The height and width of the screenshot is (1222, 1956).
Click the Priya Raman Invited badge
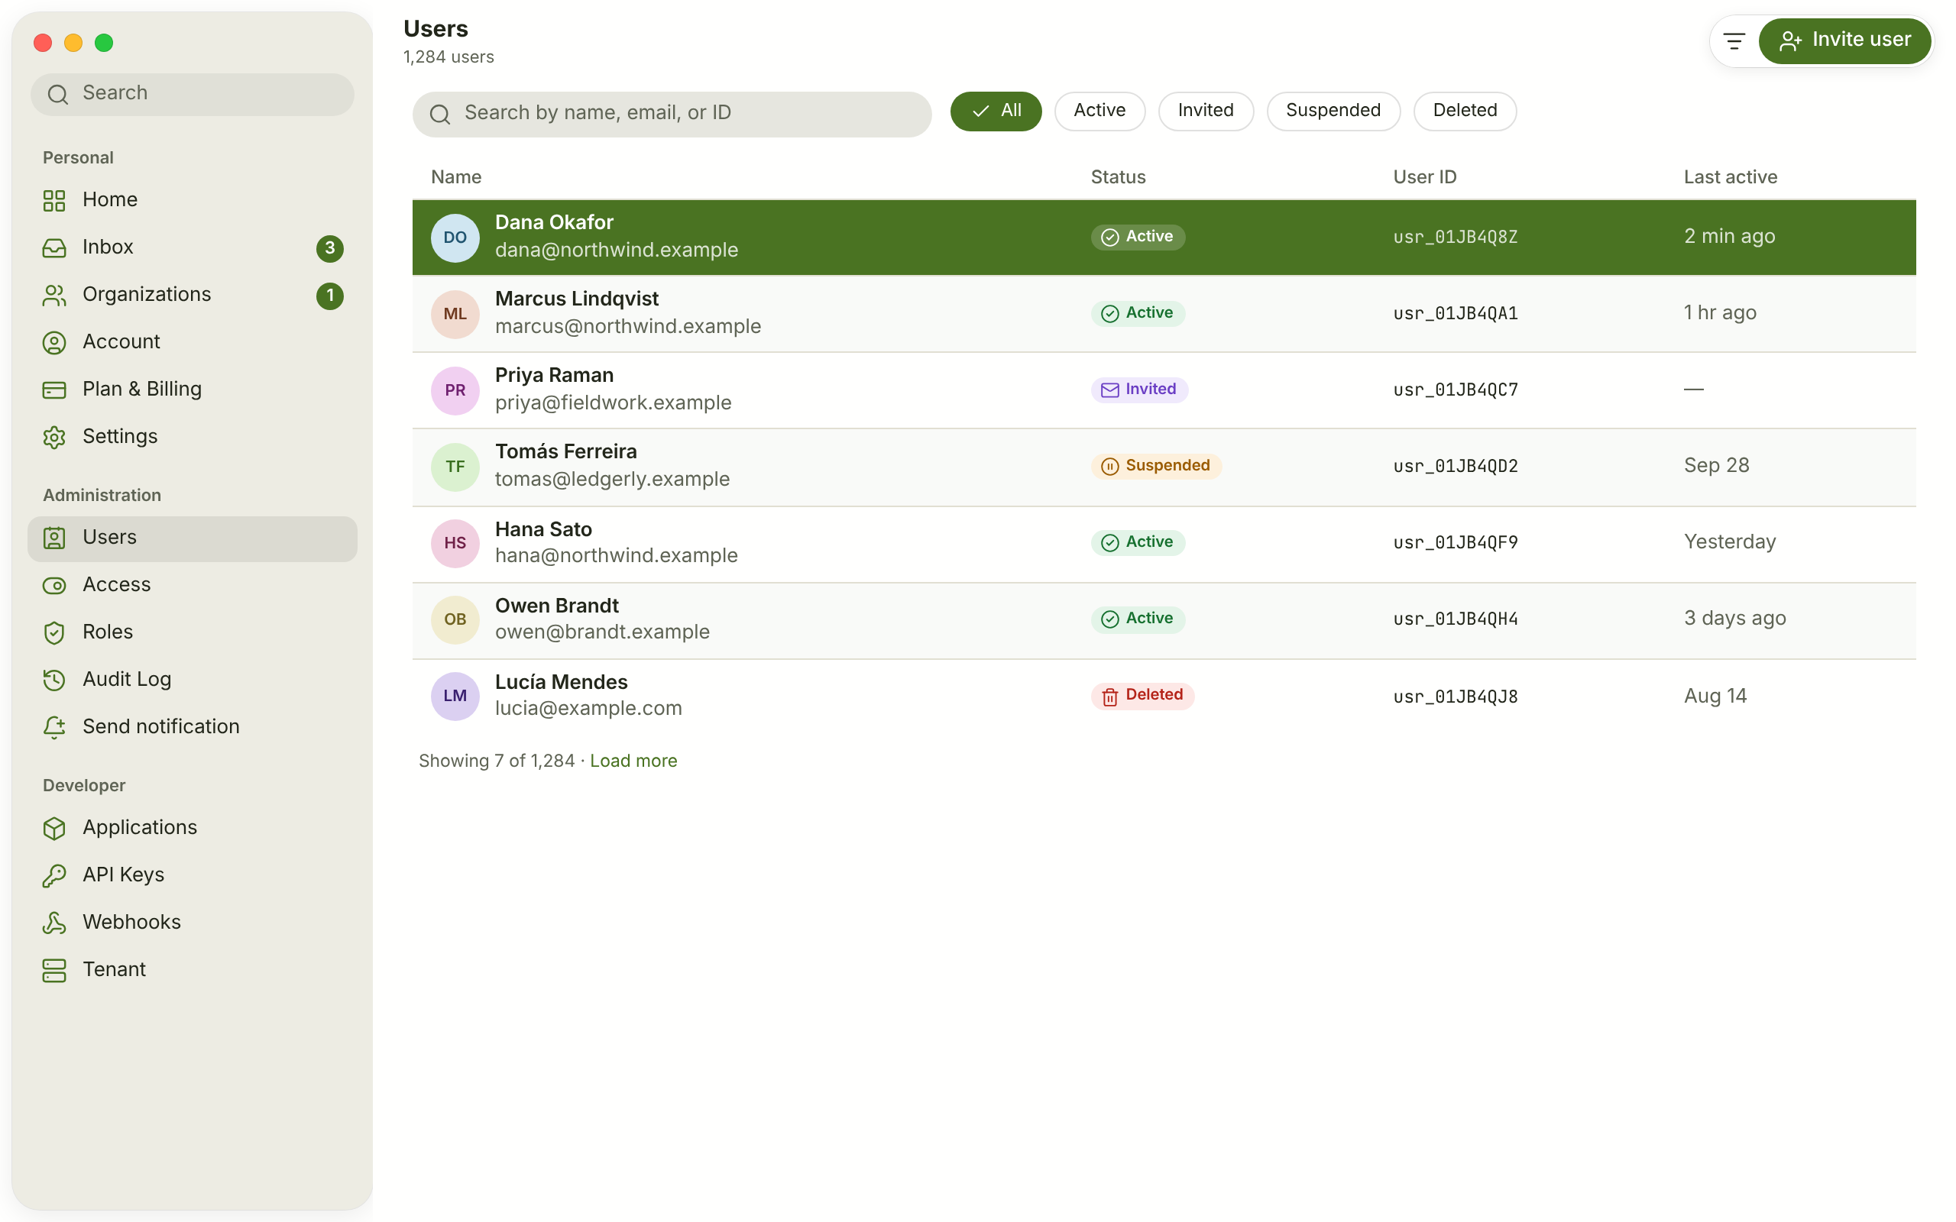1139,390
